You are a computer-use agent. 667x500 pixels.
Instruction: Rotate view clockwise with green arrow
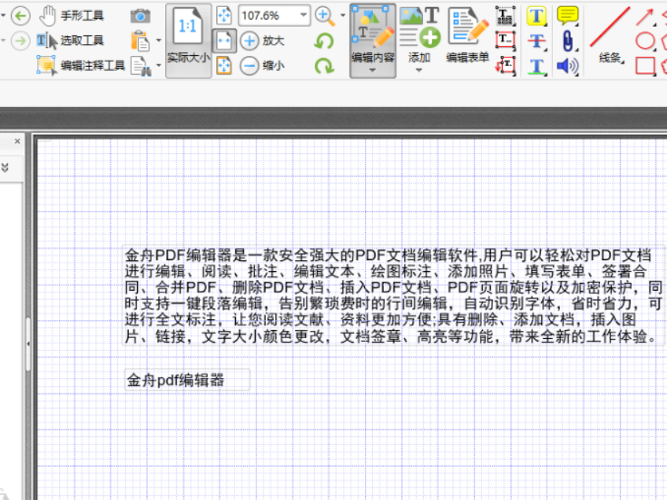[x=325, y=66]
